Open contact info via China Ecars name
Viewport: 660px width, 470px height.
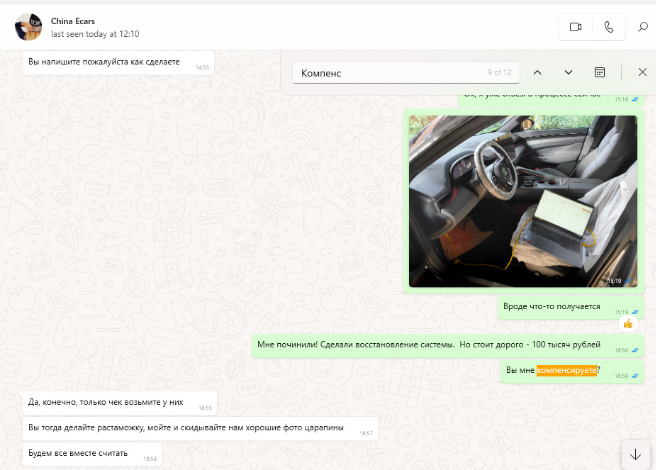[x=73, y=21]
